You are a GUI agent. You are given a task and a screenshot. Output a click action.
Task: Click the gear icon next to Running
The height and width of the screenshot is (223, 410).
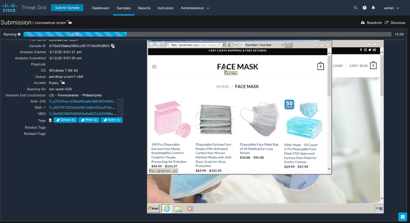click(x=19, y=34)
